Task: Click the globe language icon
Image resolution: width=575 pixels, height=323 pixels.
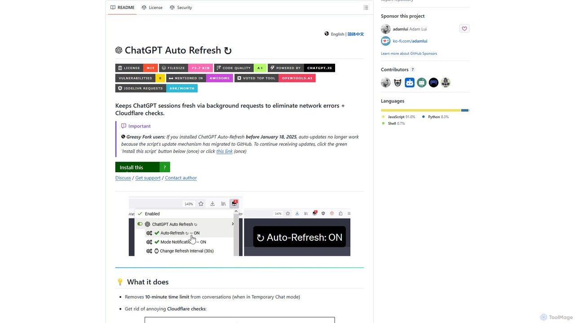Action: tap(327, 34)
